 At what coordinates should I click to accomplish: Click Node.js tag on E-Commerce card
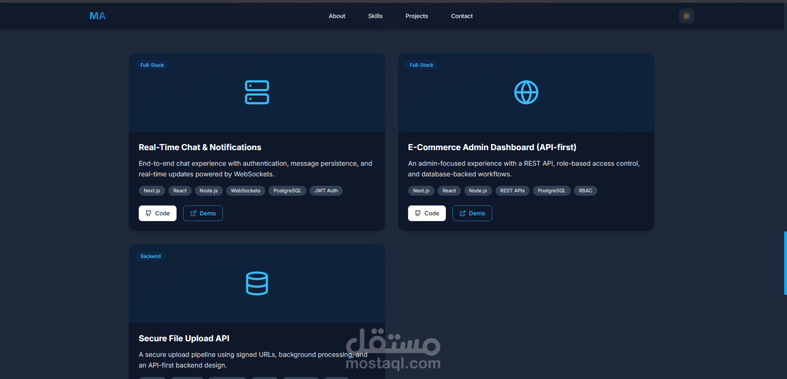pyautogui.click(x=478, y=191)
